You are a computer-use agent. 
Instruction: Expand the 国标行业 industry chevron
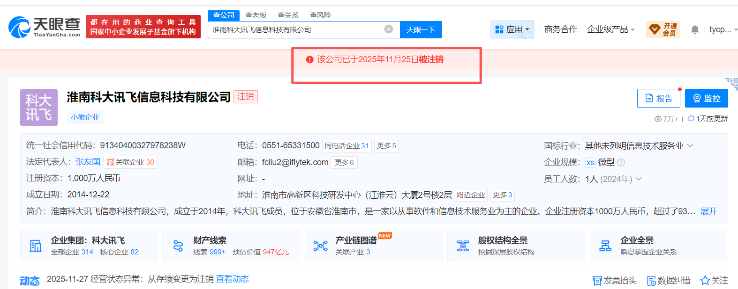[x=690, y=146]
